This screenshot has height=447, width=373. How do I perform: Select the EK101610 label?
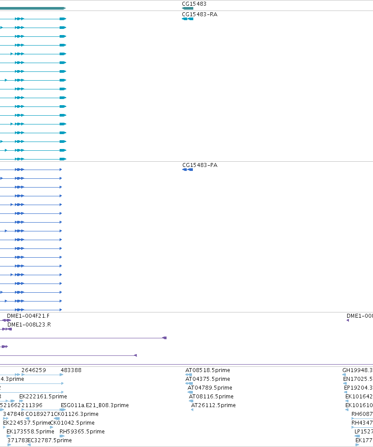pyautogui.click(x=359, y=405)
